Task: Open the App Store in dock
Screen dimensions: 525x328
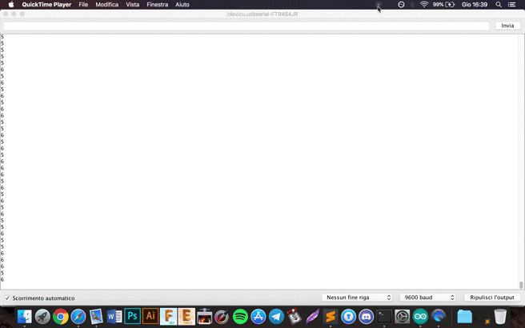Action: pyautogui.click(x=258, y=316)
